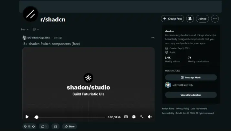This screenshot has width=231, height=131.
Task: Click the 0:02 / 0:56 video time display
Action: click(x=114, y=117)
